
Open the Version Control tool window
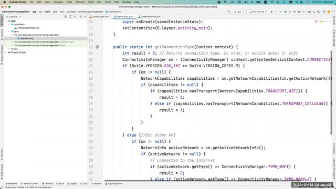(x=29, y=184)
